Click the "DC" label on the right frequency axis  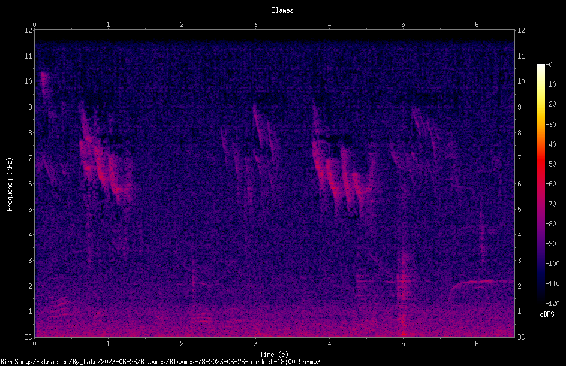(521, 337)
